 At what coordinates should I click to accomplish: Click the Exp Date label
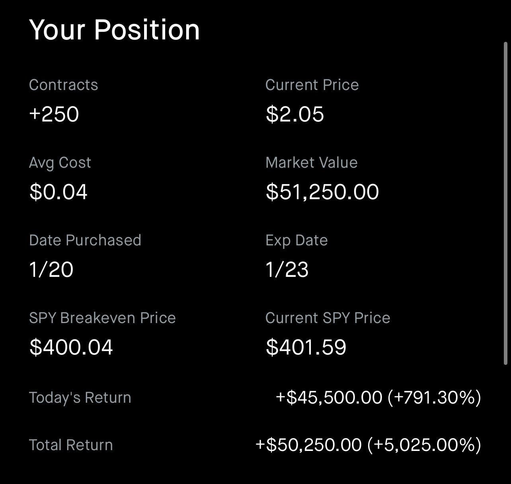tap(296, 240)
